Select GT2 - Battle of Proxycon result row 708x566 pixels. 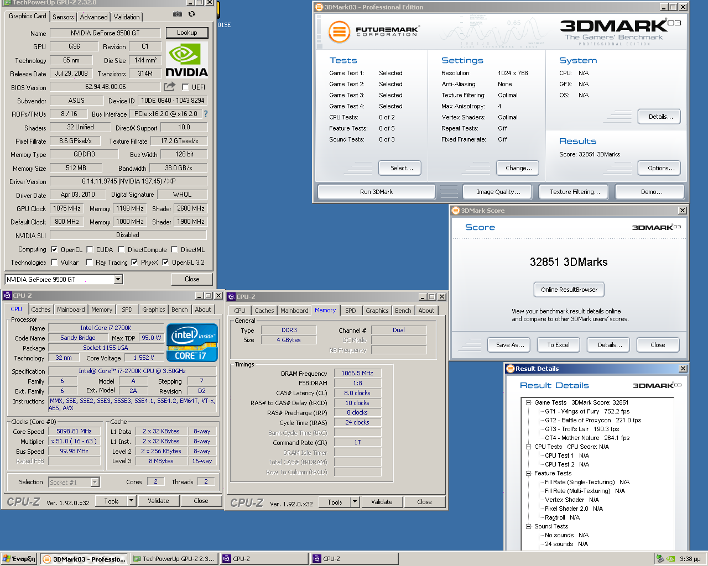593,420
